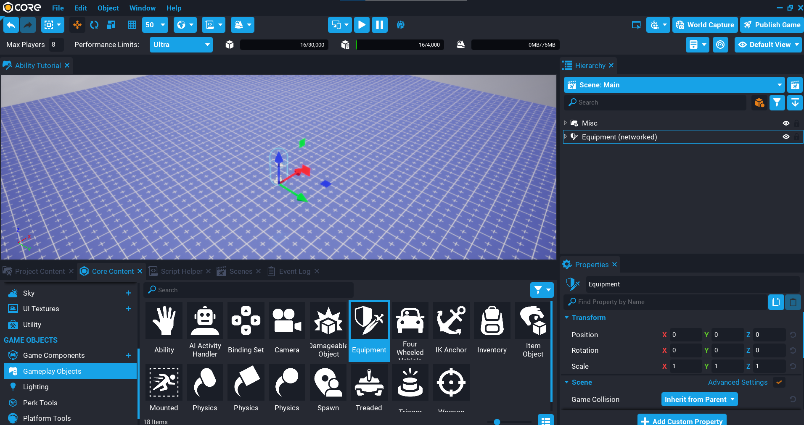Click the Position X input field
804x425 pixels.
pyautogui.click(x=685, y=335)
